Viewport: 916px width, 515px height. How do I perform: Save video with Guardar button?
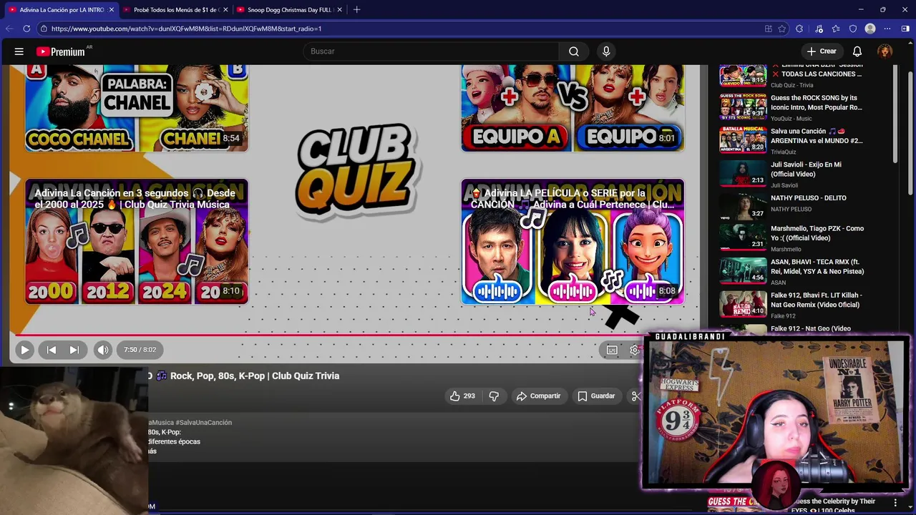pyautogui.click(x=596, y=396)
